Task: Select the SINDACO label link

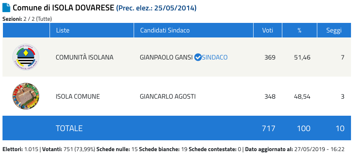Action: coord(214,57)
